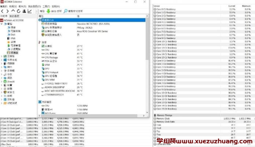
Task: Click the green BIOS update arrow
Action: coord(48,11)
